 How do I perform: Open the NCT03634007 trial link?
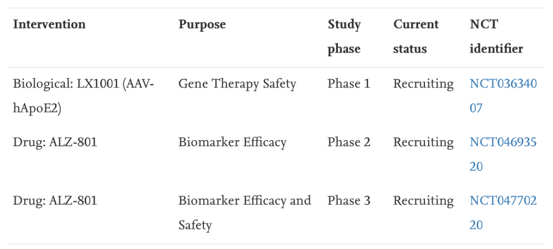[503, 84]
